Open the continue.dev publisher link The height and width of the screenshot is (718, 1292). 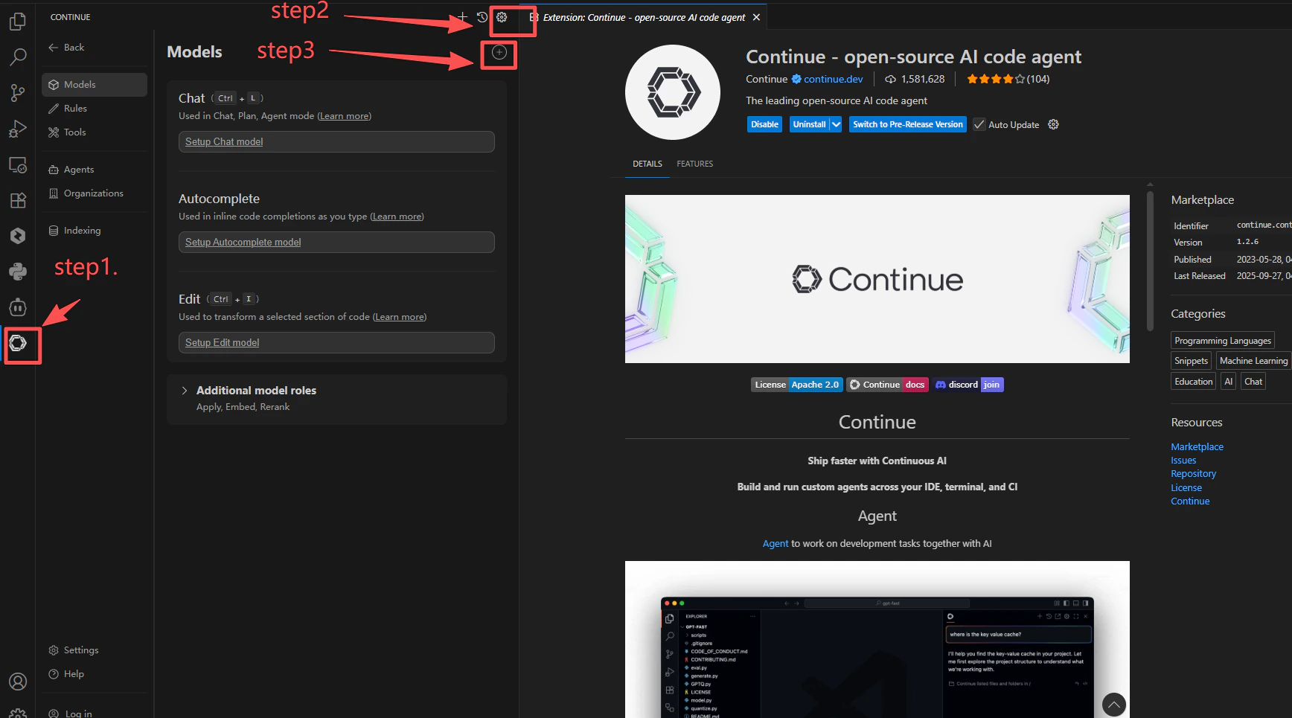(x=833, y=79)
